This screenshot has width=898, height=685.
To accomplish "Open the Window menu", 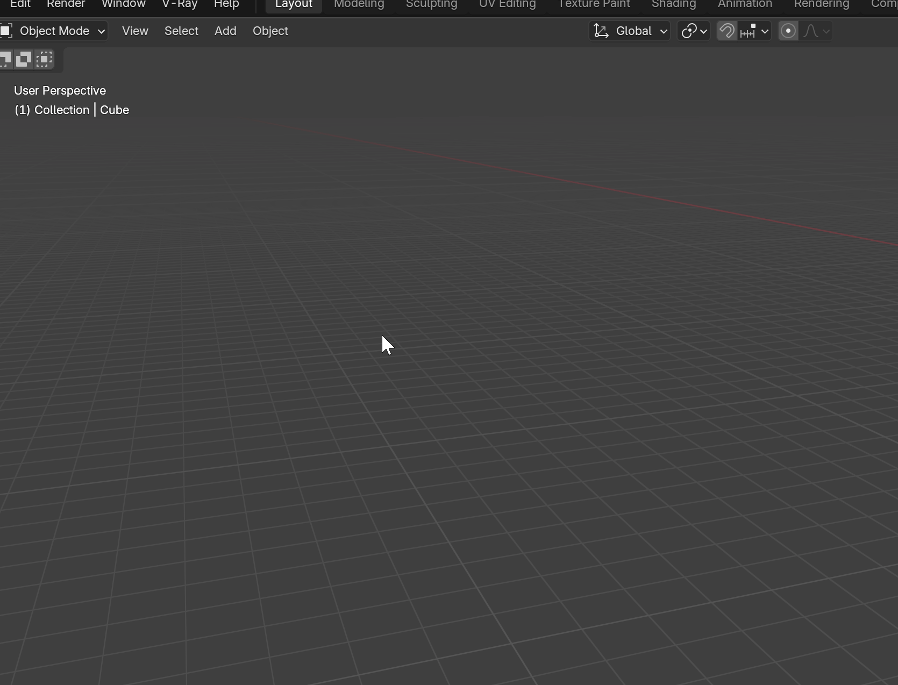I will tap(124, 4).
